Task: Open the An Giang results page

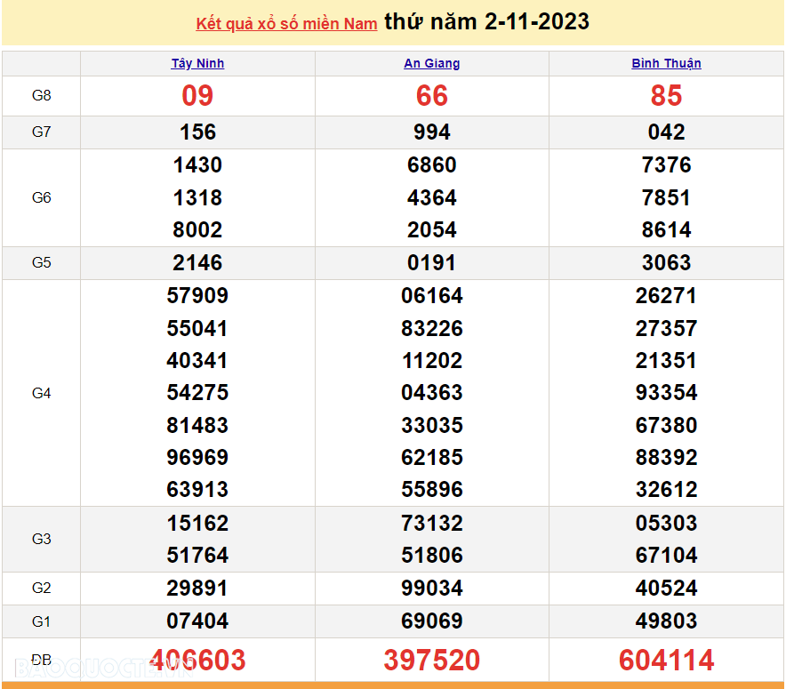Action: click(x=432, y=63)
